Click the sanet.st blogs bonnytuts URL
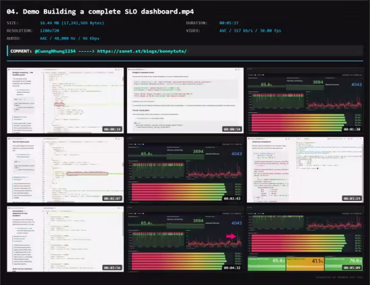 point(142,51)
